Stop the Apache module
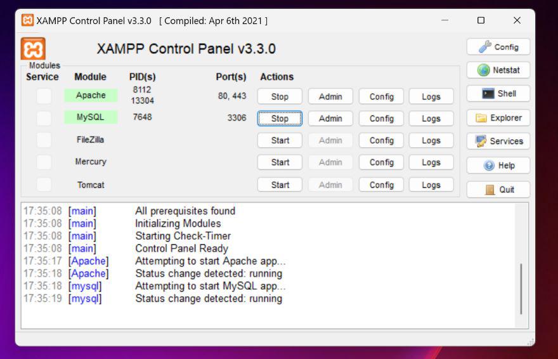The width and height of the screenshot is (558, 359). click(x=280, y=96)
